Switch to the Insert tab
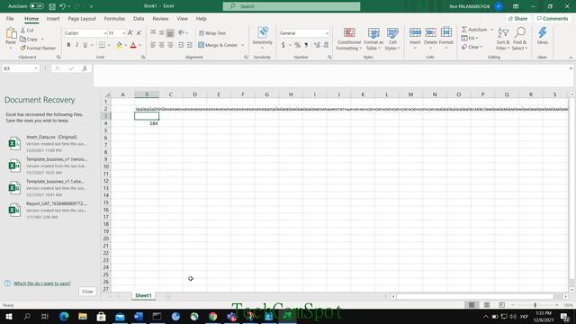The width and height of the screenshot is (576, 324). coord(53,18)
